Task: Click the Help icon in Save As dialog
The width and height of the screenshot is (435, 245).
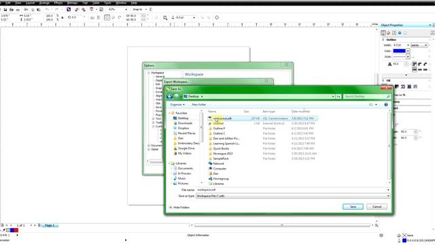Action: click(x=386, y=104)
